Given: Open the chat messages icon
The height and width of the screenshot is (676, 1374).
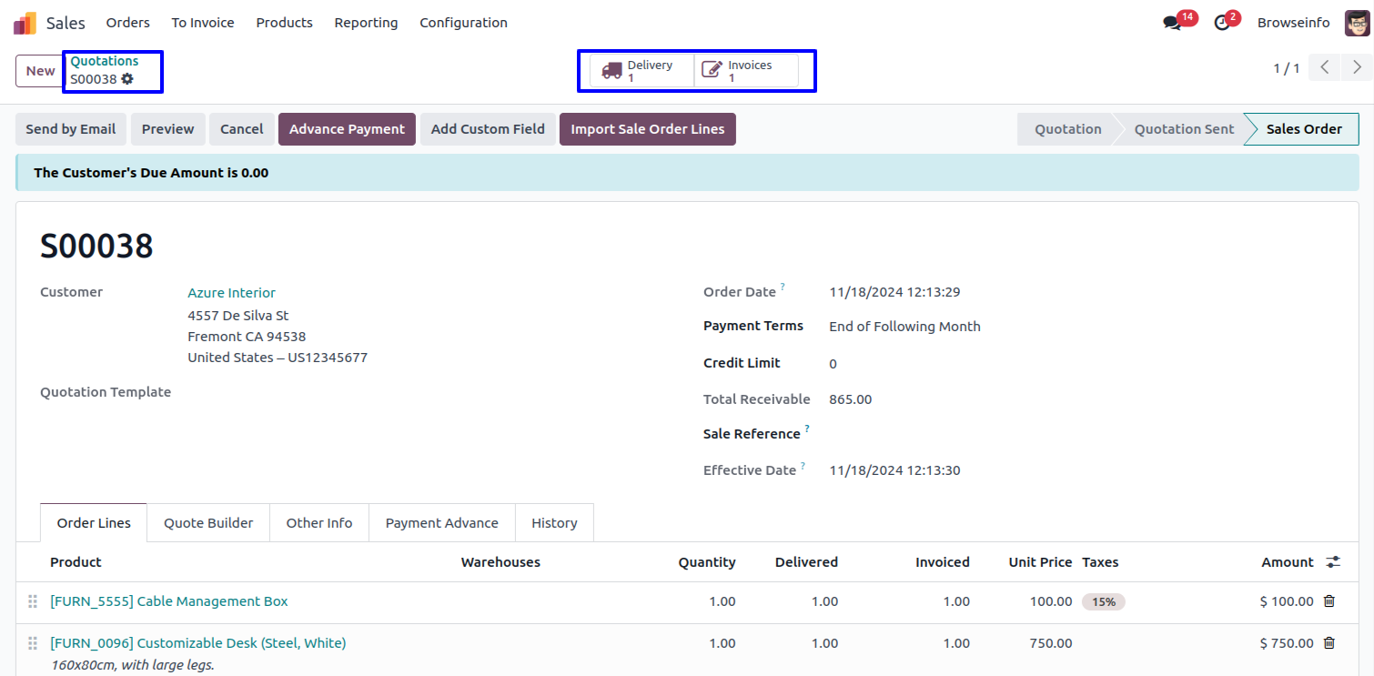Looking at the screenshot, I should (1172, 23).
